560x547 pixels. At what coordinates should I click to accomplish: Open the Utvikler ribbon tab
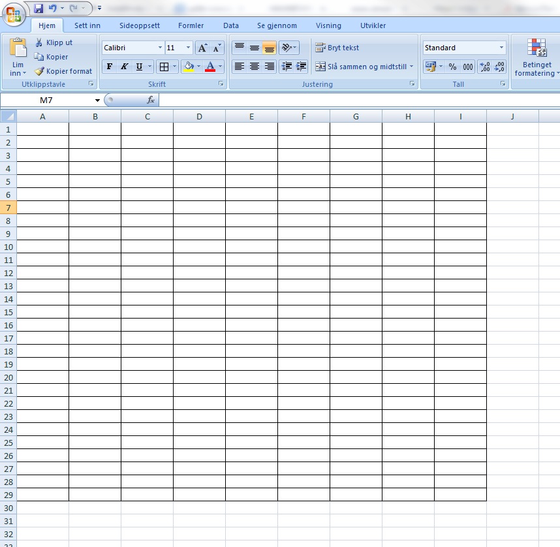[x=373, y=25]
